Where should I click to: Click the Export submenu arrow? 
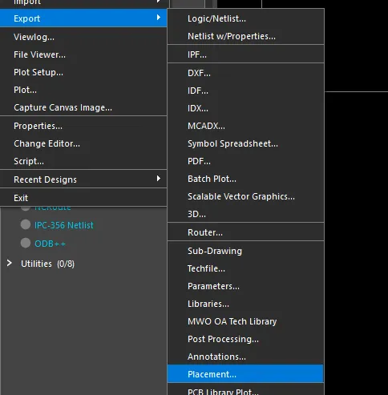click(x=159, y=18)
